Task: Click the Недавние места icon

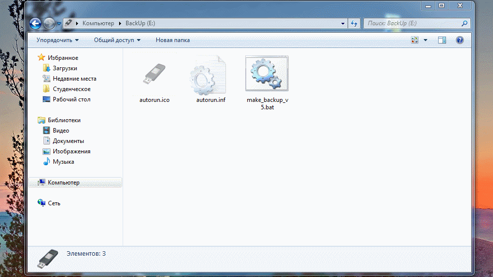Action: (x=46, y=78)
